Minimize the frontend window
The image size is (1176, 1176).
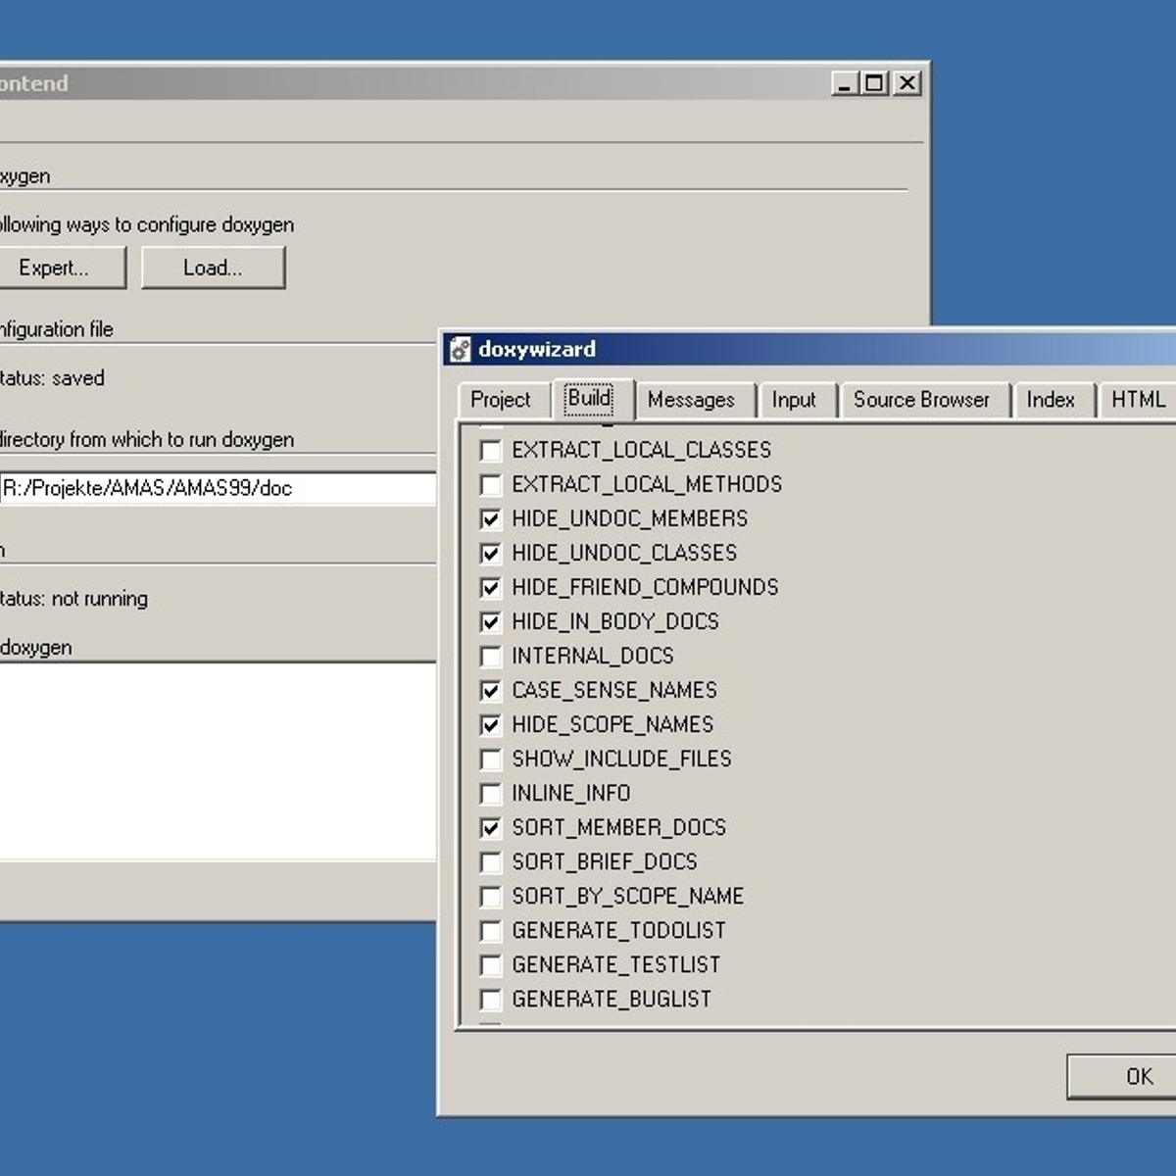pos(846,83)
